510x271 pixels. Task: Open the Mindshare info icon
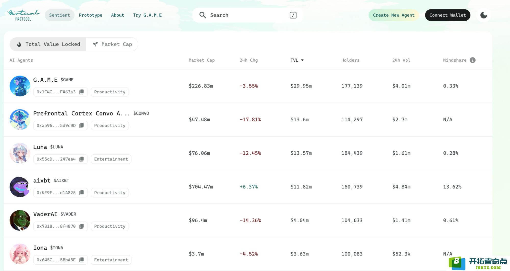point(472,60)
